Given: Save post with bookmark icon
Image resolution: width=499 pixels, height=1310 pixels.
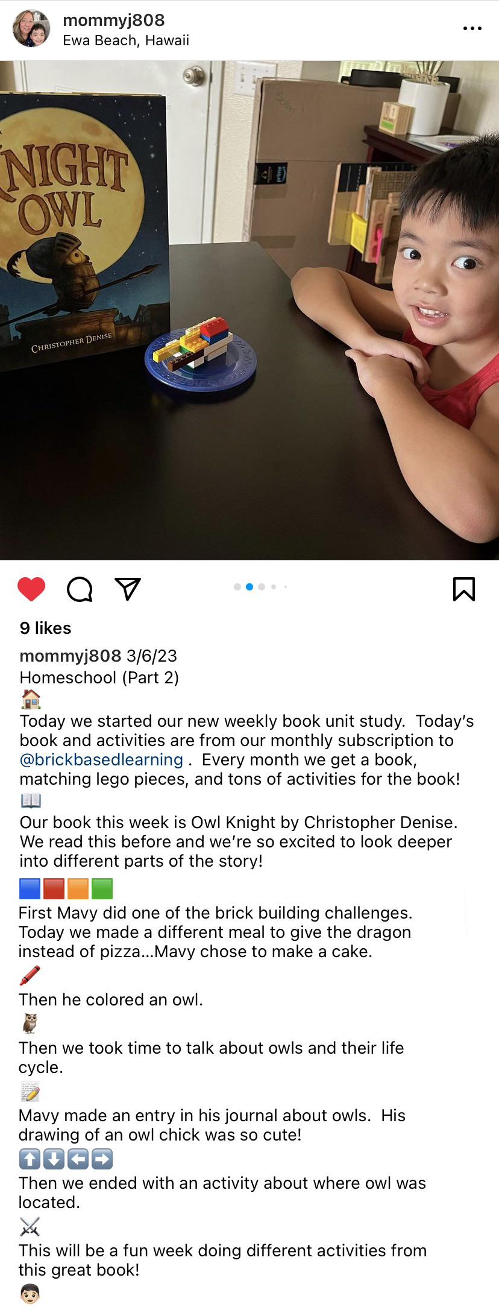Looking at the screenshot, I should (x=463, y=589).
